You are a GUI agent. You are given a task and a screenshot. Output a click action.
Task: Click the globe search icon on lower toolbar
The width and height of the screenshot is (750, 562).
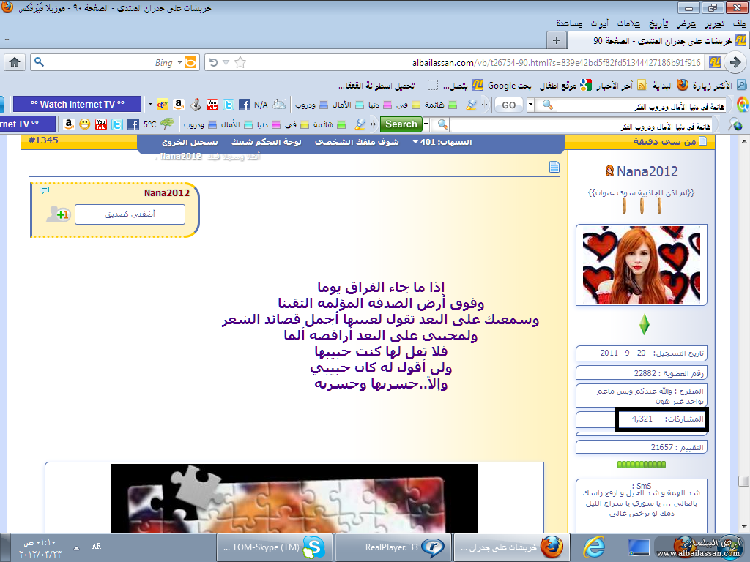[x=735, y=124]
